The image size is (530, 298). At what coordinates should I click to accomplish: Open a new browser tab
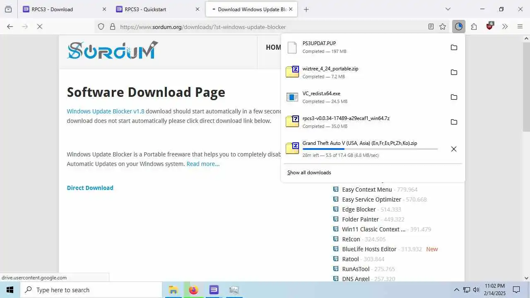pyautogui.click(x=306, y=9)
